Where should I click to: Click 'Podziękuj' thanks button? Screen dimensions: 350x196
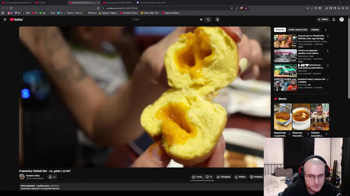pyautogui.click(x=256, y=177)
